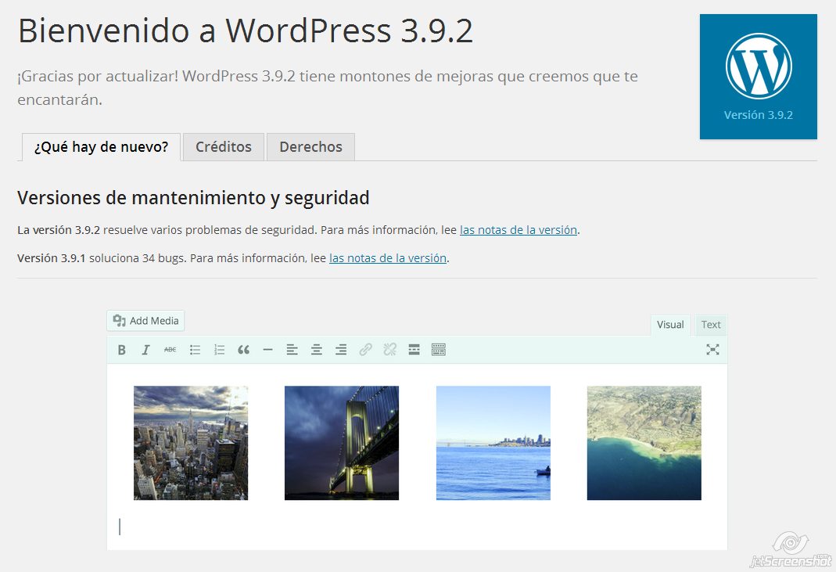
Task: Apply blockquote formatting
Action: 244,350
